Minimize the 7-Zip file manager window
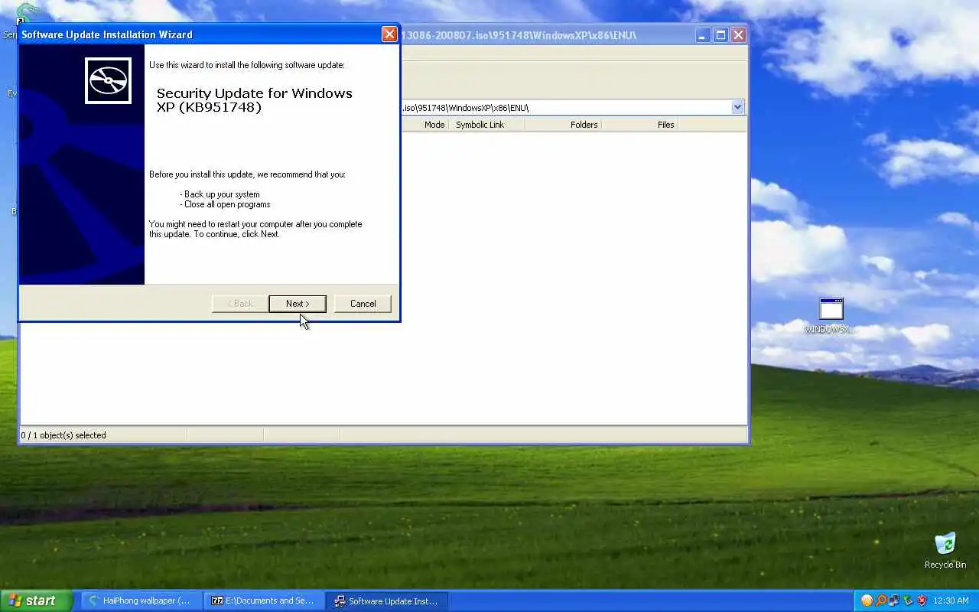979x612 pixels. (703, 35)
